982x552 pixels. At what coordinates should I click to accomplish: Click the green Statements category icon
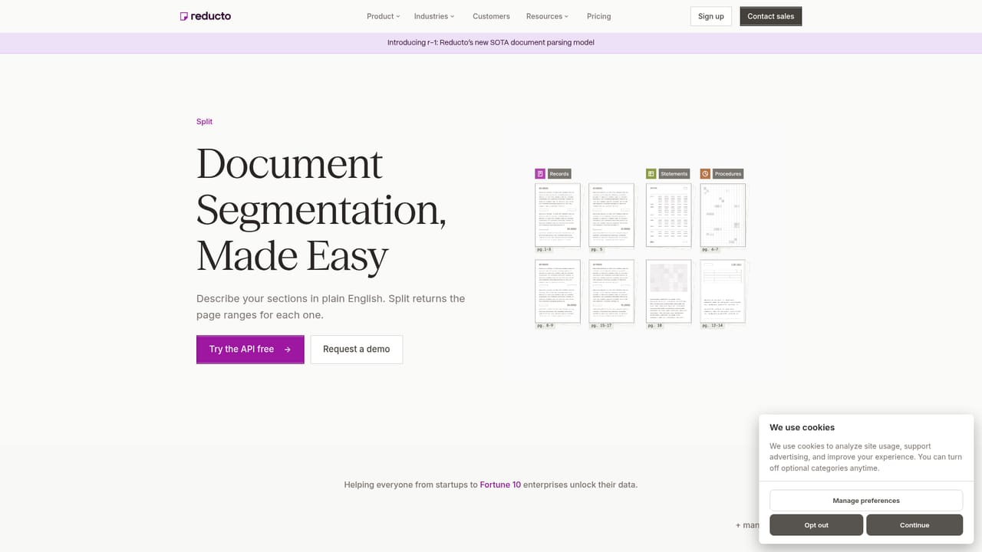[x=651, y=174]
